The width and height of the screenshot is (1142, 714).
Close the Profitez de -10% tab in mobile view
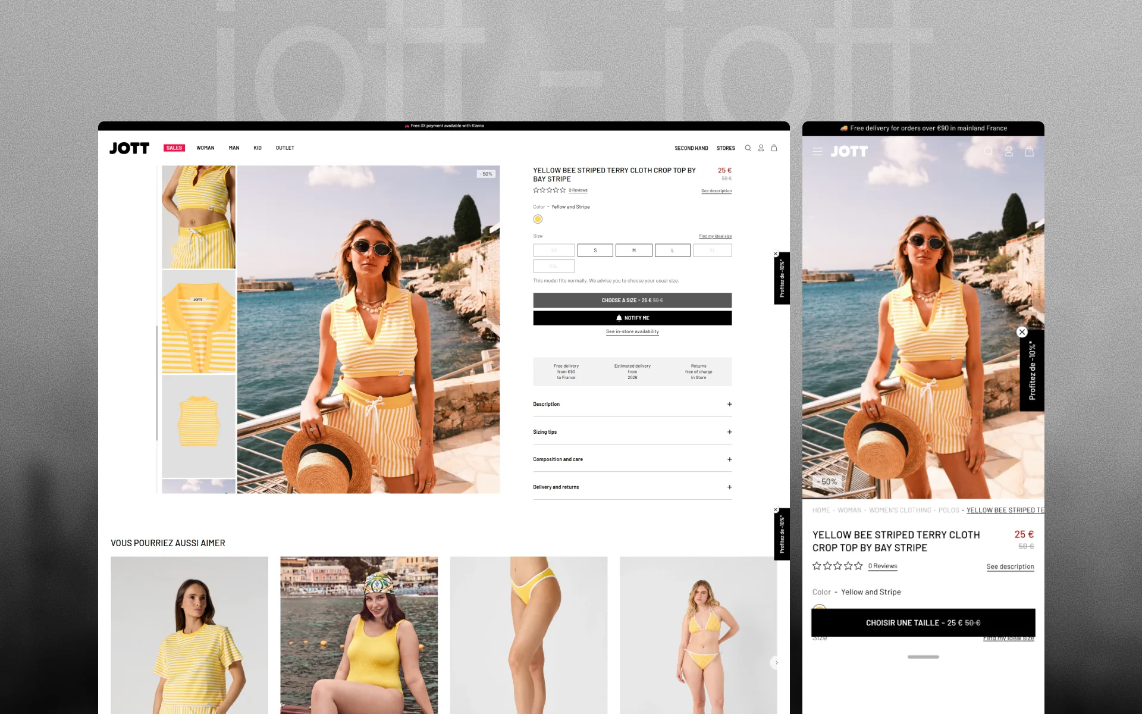tap(1022, 332)
